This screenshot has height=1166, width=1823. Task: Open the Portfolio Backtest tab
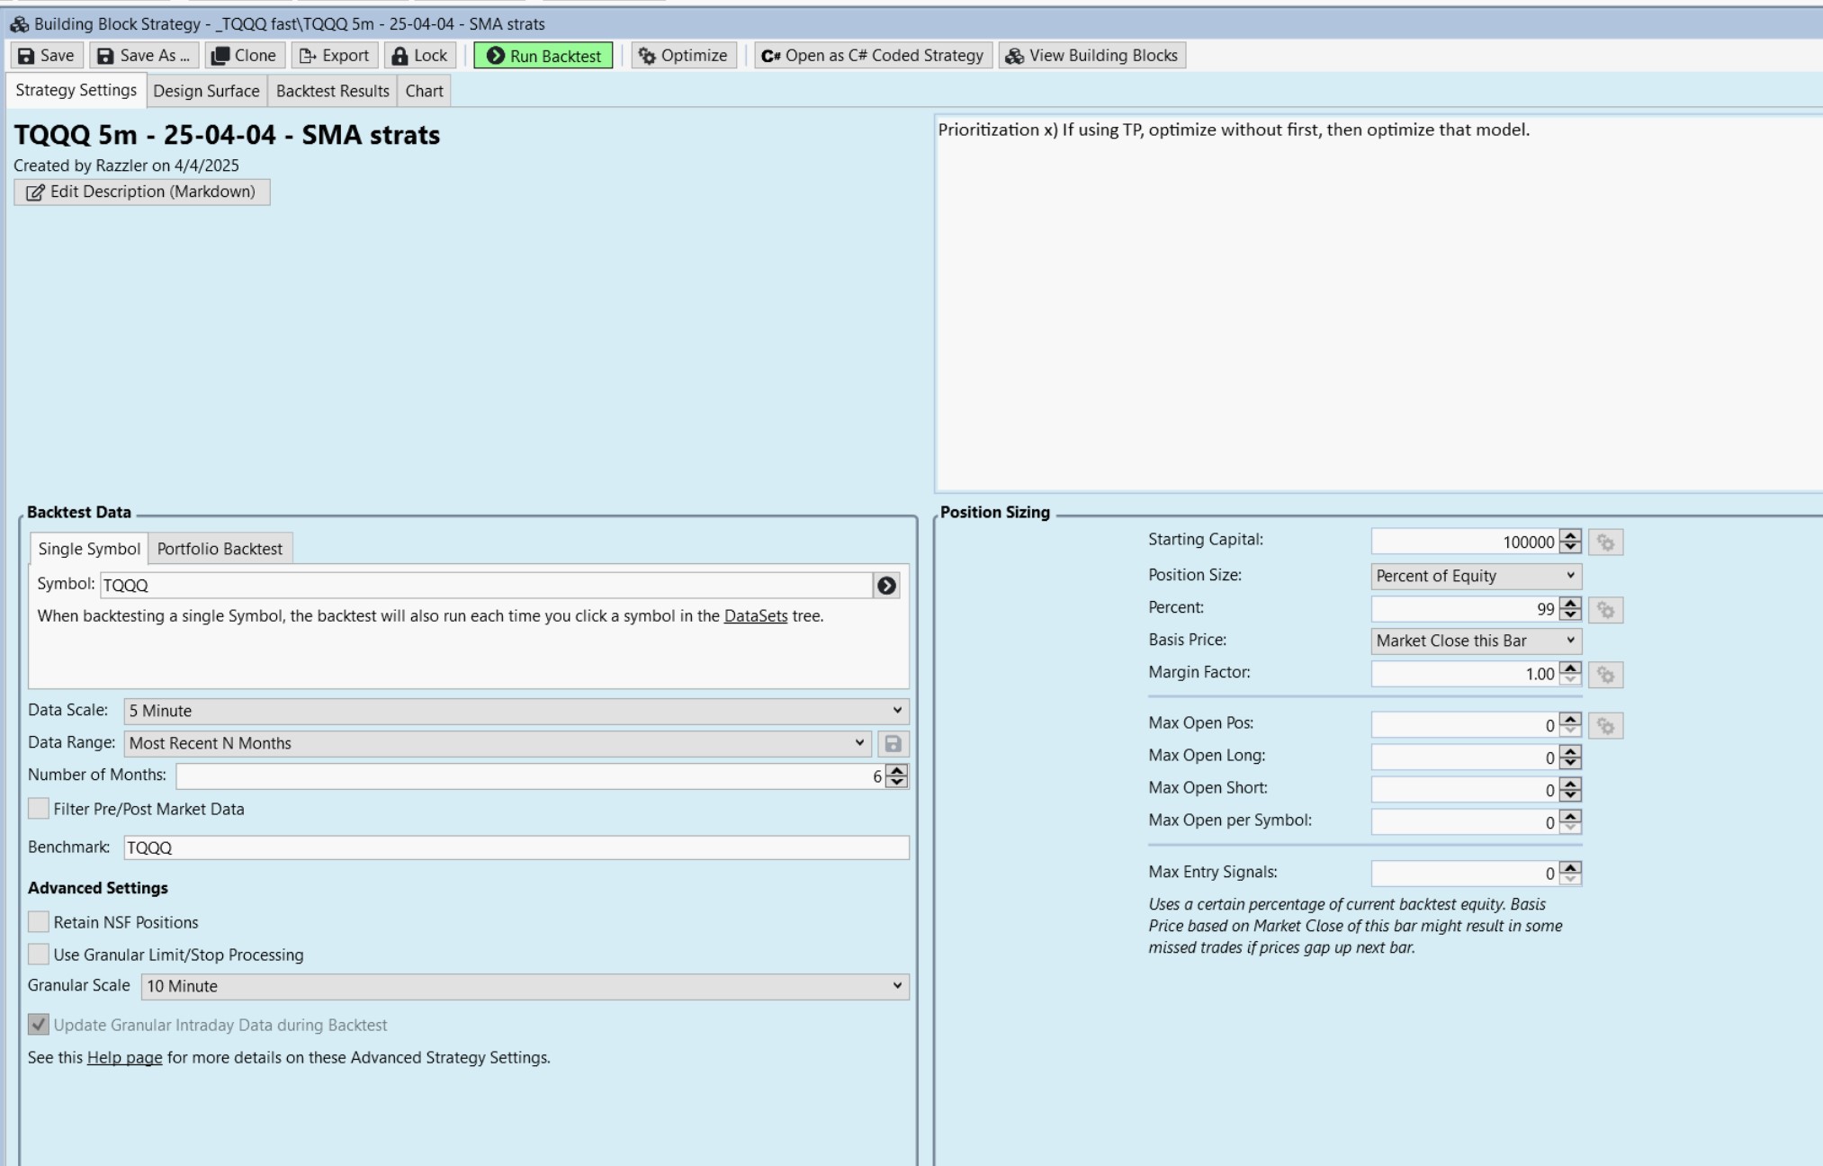coord(220,549)
